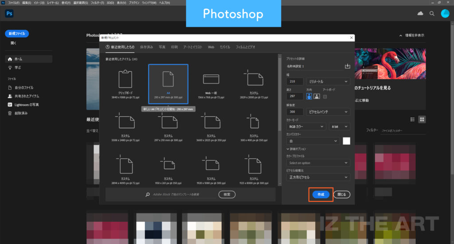Switch to Web tab
454x244 pixels.
(211, 47)
